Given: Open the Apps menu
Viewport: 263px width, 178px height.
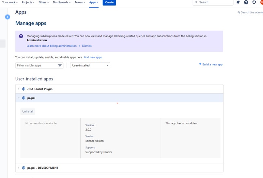Looking at the screenshot, I should 94,2.
